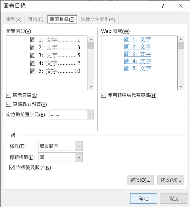The height and width of the screenshot is (207, 190).
Task: Click the help question mark icon
Action: [163, 6]
